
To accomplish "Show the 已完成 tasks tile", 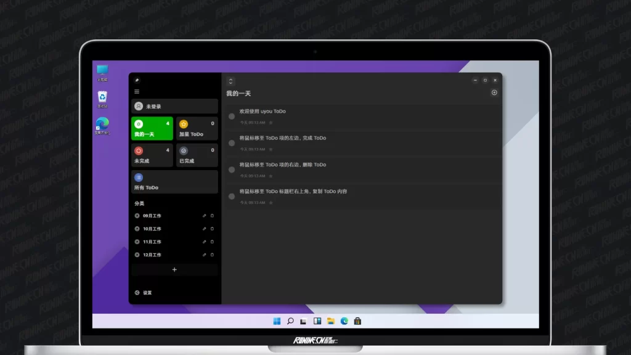I will [197, 155].
